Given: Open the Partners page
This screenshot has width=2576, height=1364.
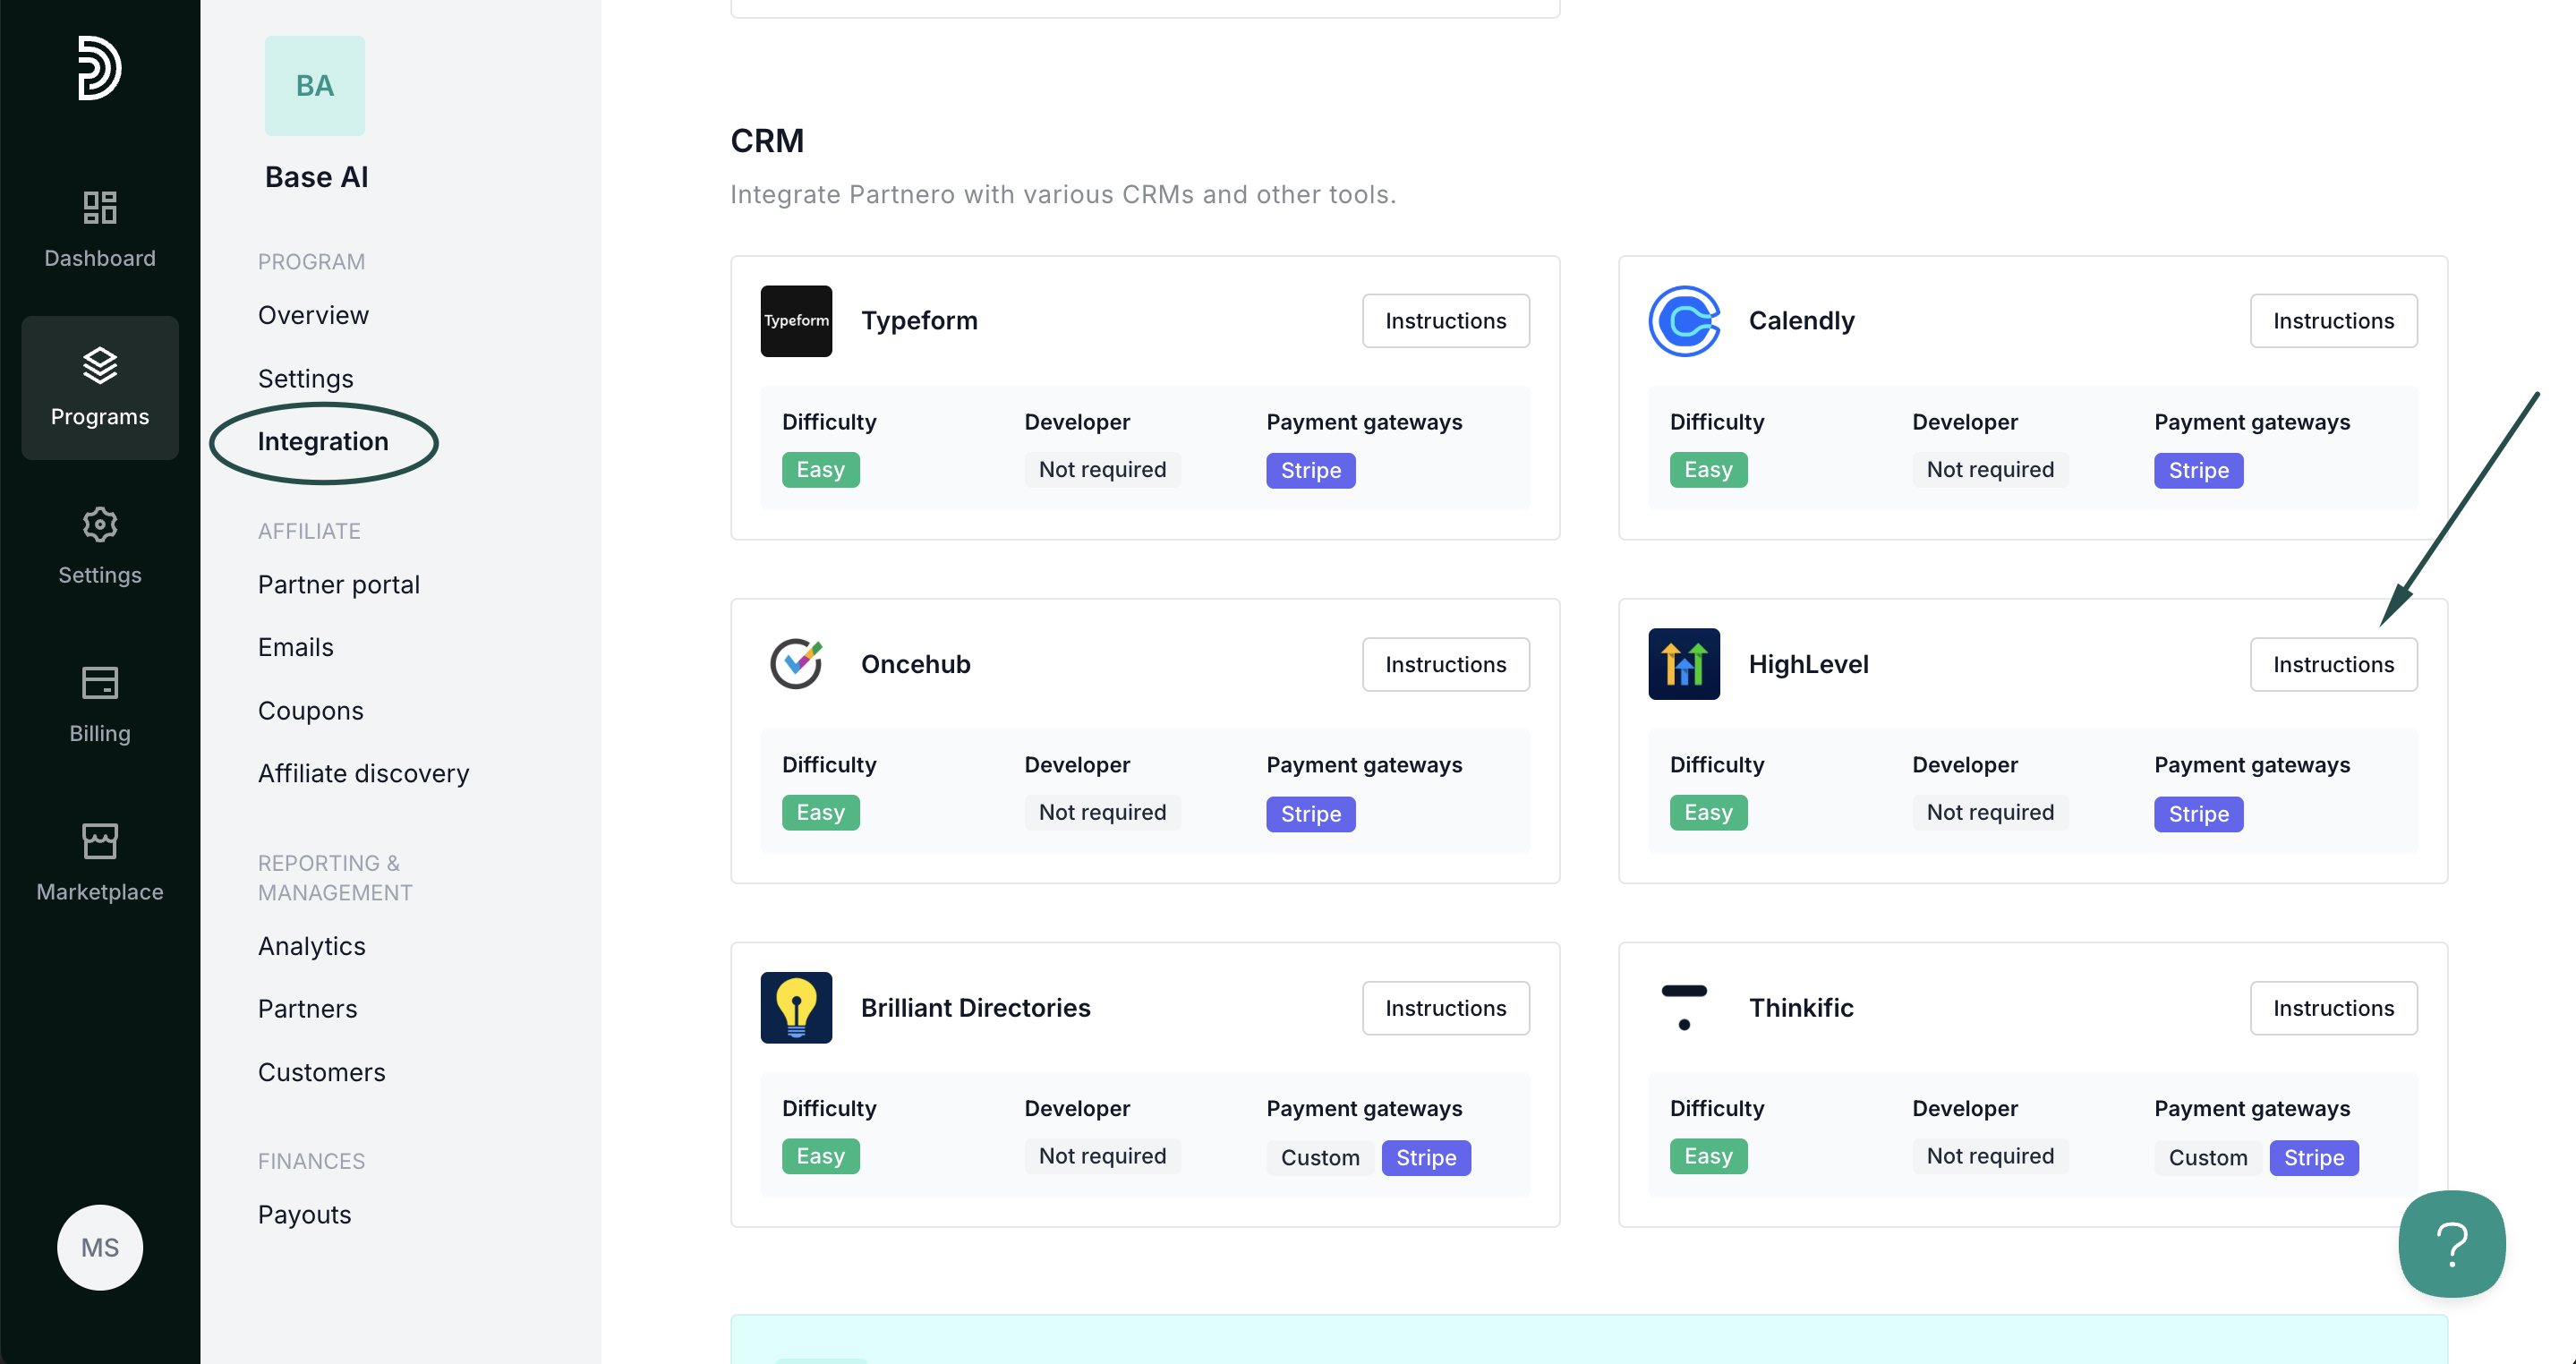Looking at the screenshot, I should [308, 1009].
